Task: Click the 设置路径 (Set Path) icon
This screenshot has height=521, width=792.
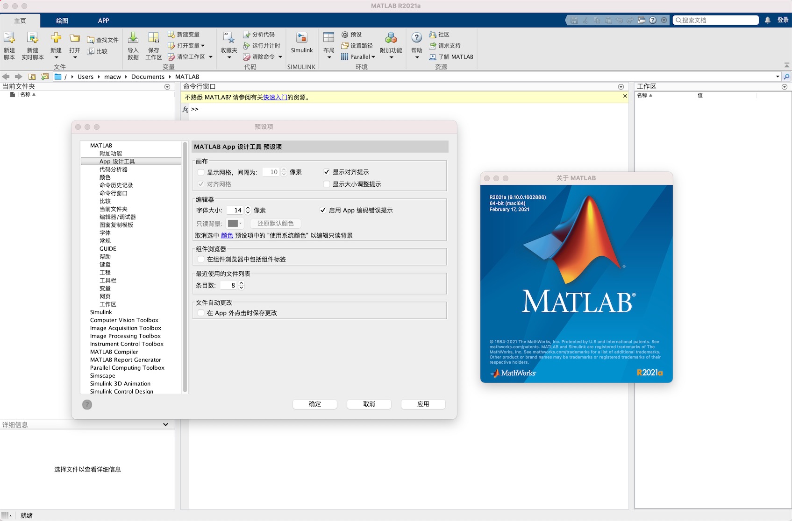Action: (x=345, y=46)
